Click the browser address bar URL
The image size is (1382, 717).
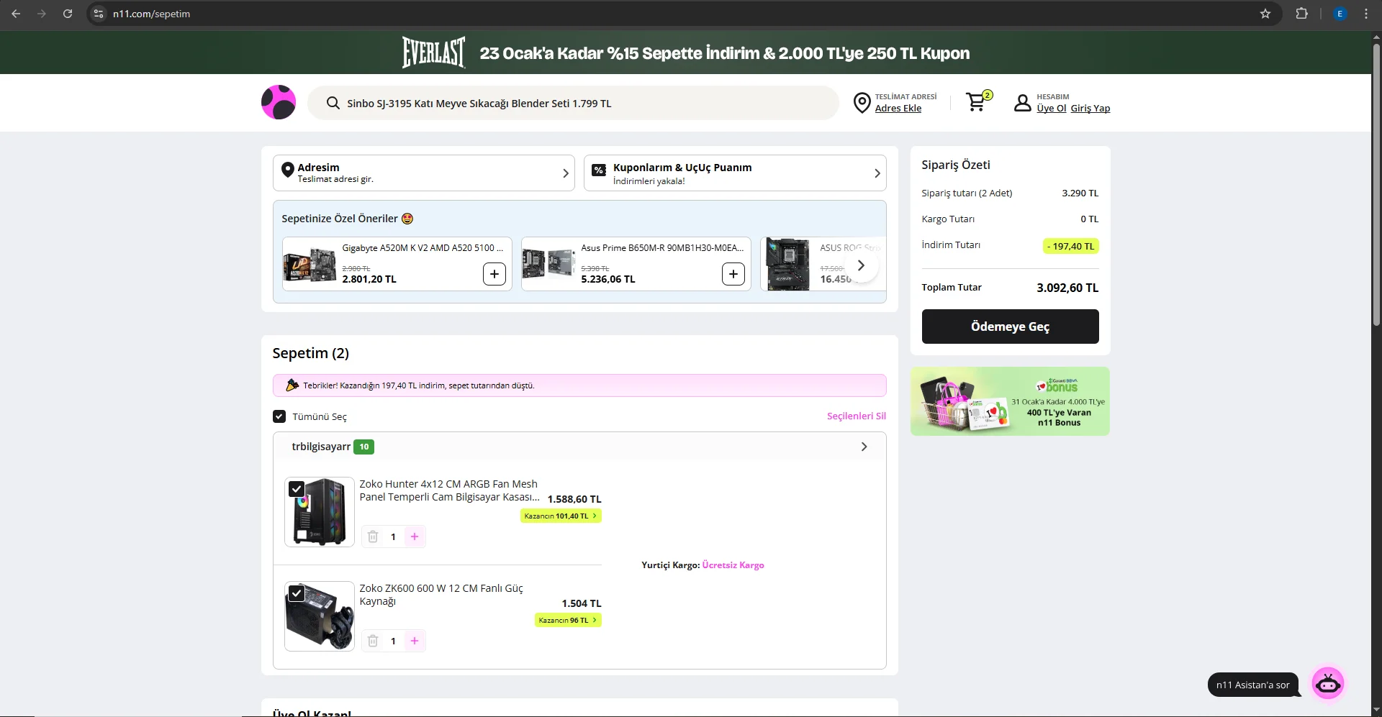(152, 14)
